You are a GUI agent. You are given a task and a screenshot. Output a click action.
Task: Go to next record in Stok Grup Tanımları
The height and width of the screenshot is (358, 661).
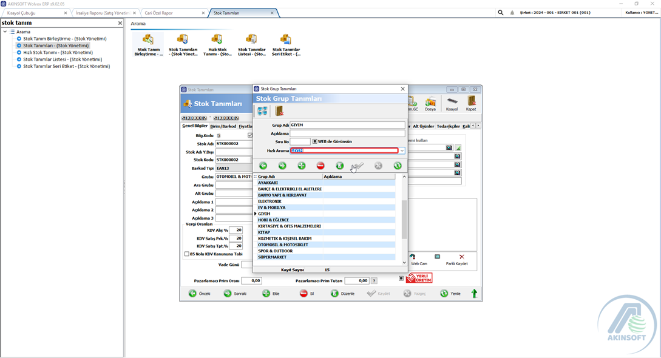pos(282,166)
